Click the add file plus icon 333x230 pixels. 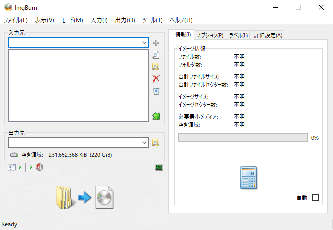coord(156,43)
